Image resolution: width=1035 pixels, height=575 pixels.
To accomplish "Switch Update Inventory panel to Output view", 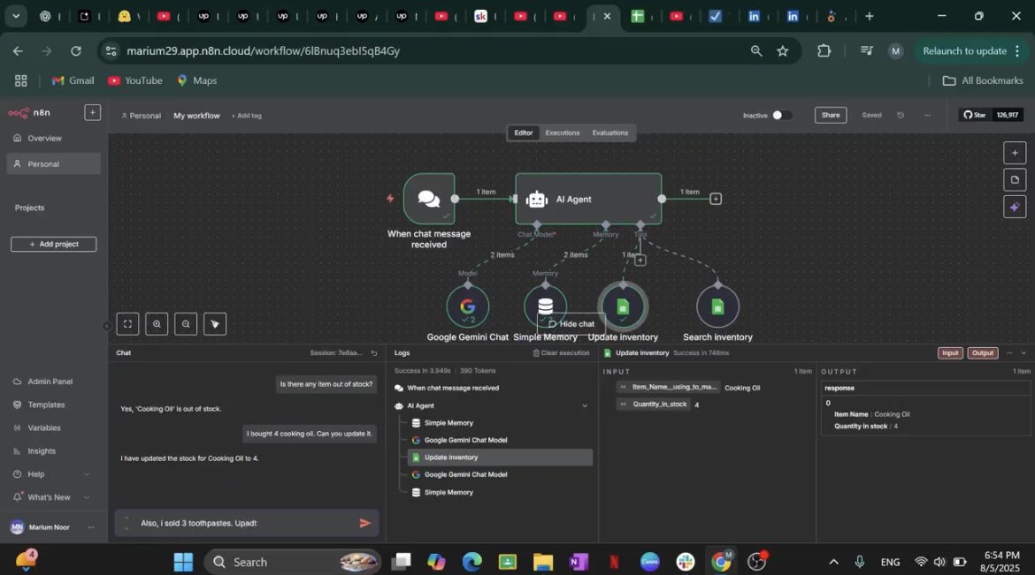I will point(982,352).
